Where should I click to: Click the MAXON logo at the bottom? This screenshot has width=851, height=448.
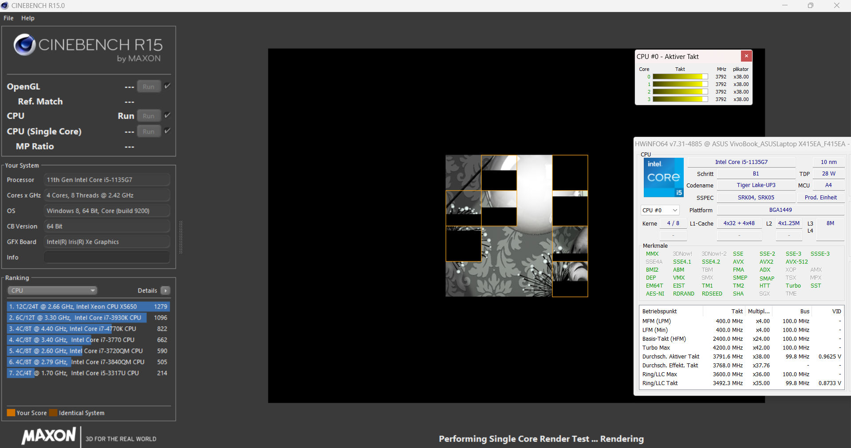click(49, 436)
